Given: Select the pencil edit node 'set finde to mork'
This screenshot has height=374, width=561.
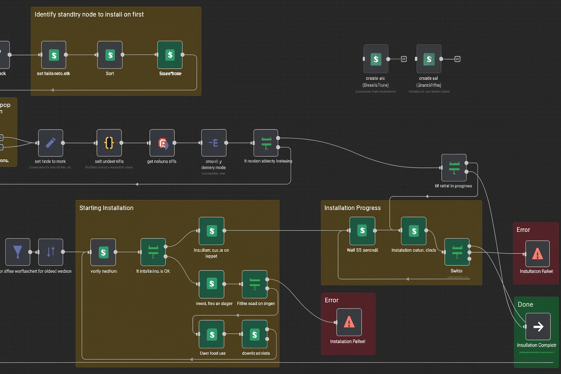Looking at the screenshot, I should 51,143.
